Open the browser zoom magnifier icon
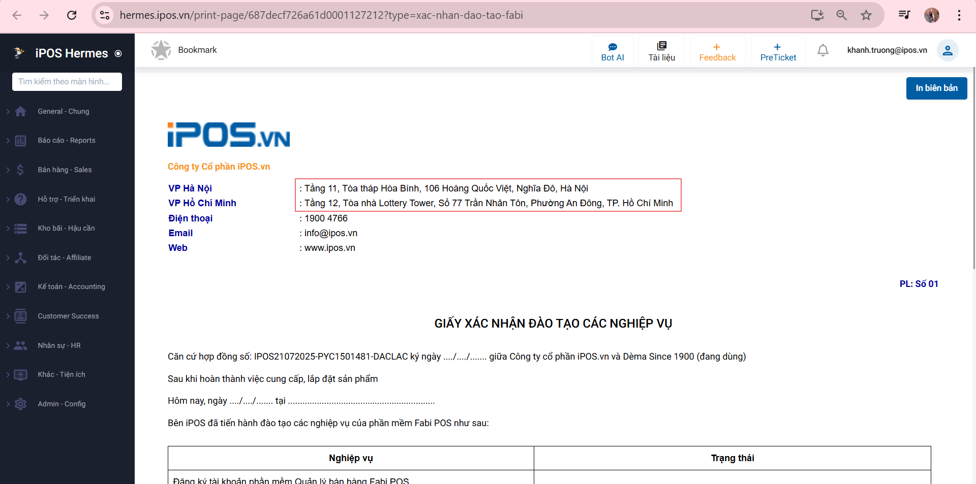 (x=841, y=15)
